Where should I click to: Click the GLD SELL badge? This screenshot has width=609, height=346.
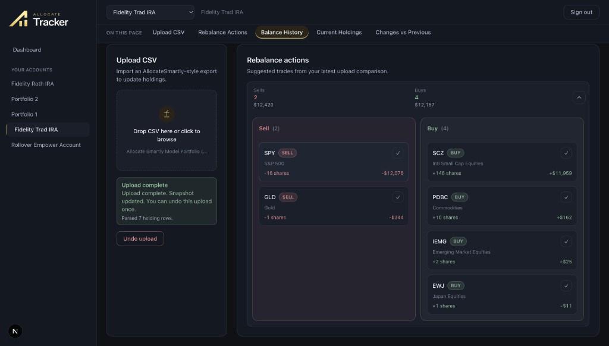click(288, 197)
